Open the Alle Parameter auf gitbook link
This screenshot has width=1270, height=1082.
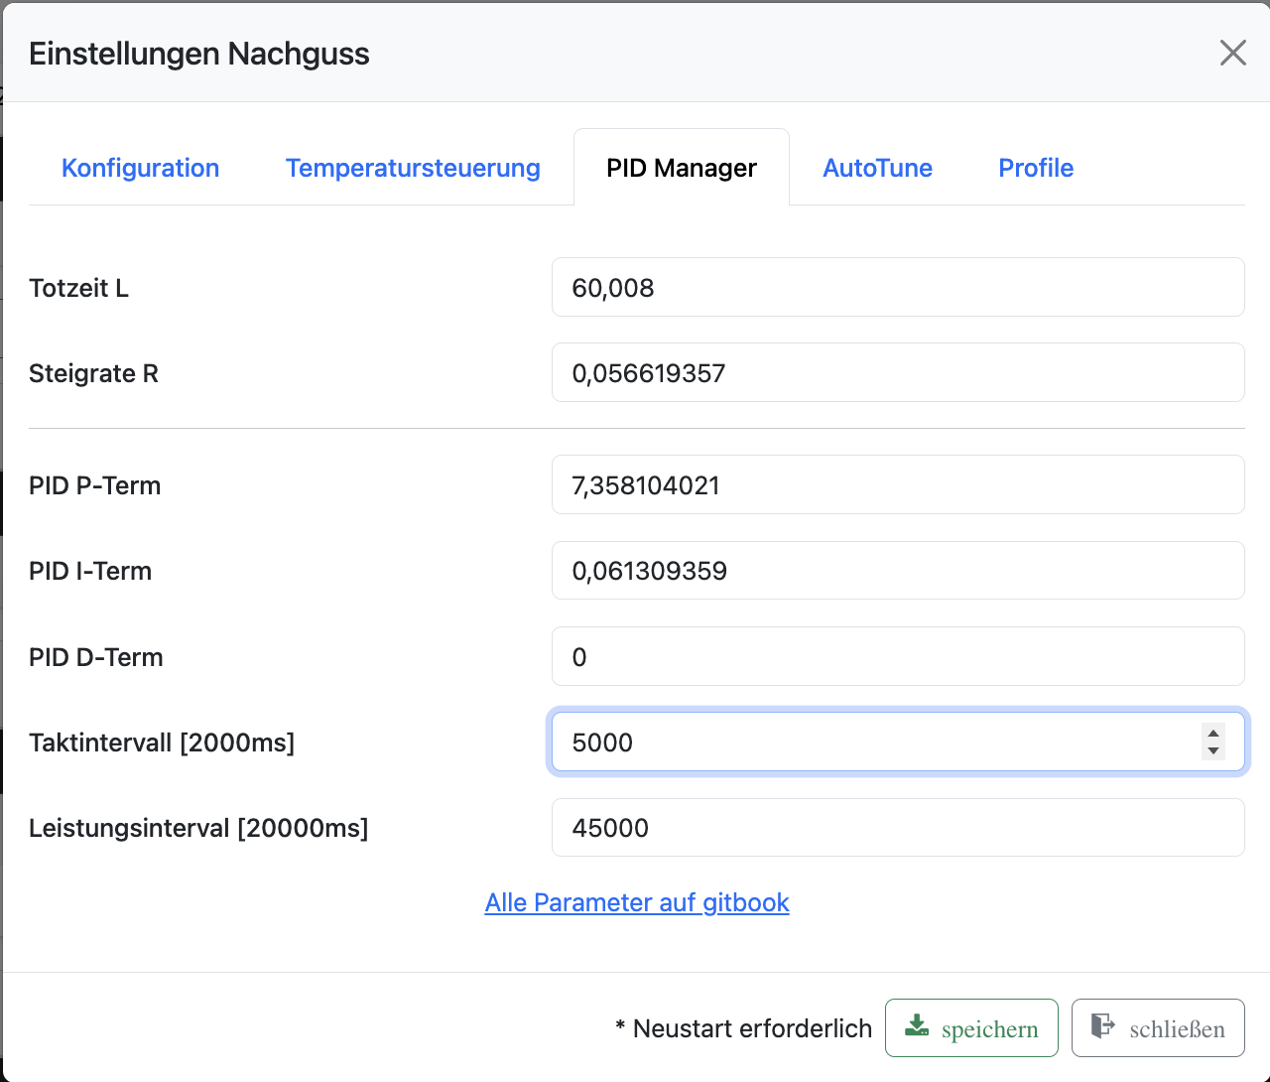(x=637, y=902)
